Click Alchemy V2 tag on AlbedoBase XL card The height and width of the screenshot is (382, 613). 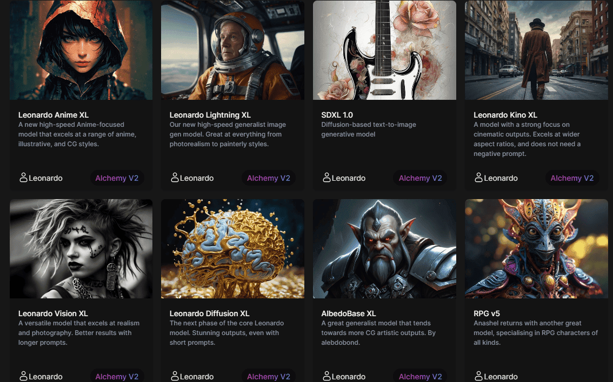pos(420,376)
